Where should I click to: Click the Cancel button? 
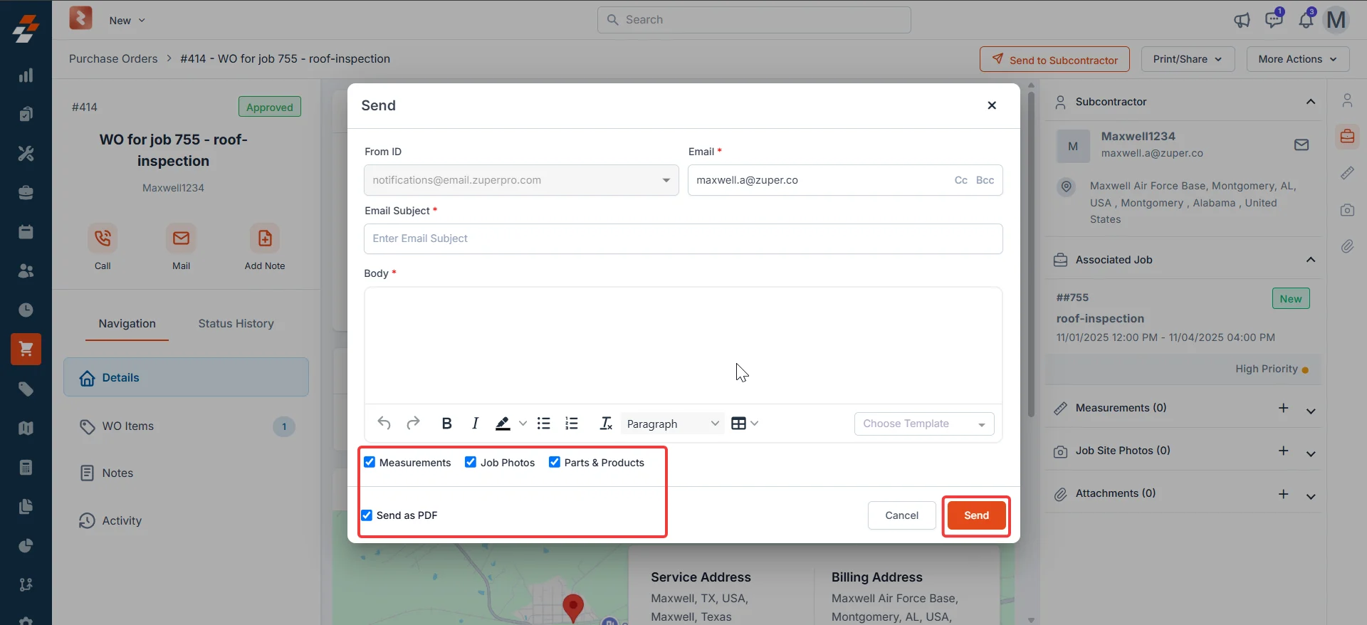point(901,515)
